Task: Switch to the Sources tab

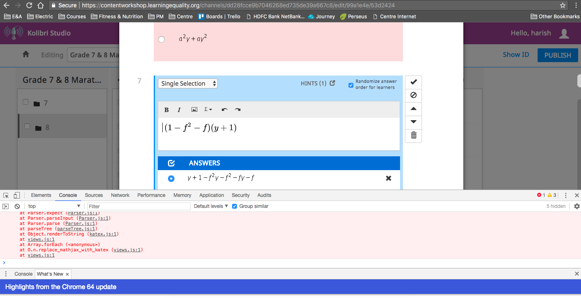Action: coord(94,195)
